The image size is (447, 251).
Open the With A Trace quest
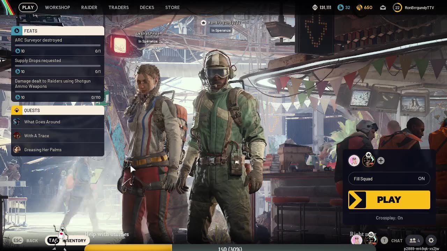pos(58,136)
